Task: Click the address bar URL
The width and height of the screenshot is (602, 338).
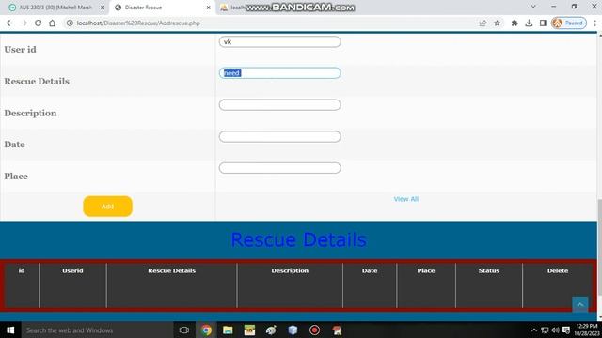Action: click(x=138, y=23)
